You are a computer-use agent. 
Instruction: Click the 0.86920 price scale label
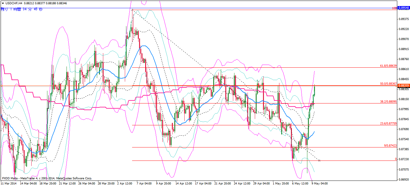(404, 179)
